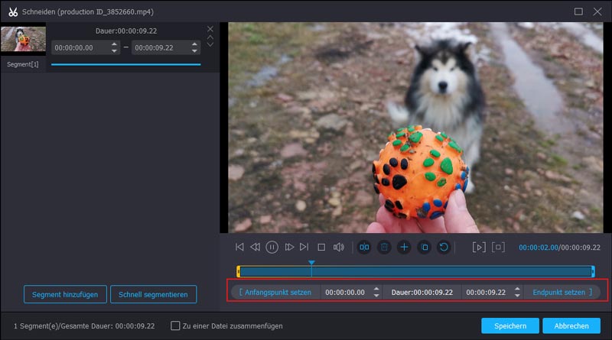The width and height of the screenshot is (612, 340).
Task: Mute audio with the speaker icon
Action: tap(339, 247)
